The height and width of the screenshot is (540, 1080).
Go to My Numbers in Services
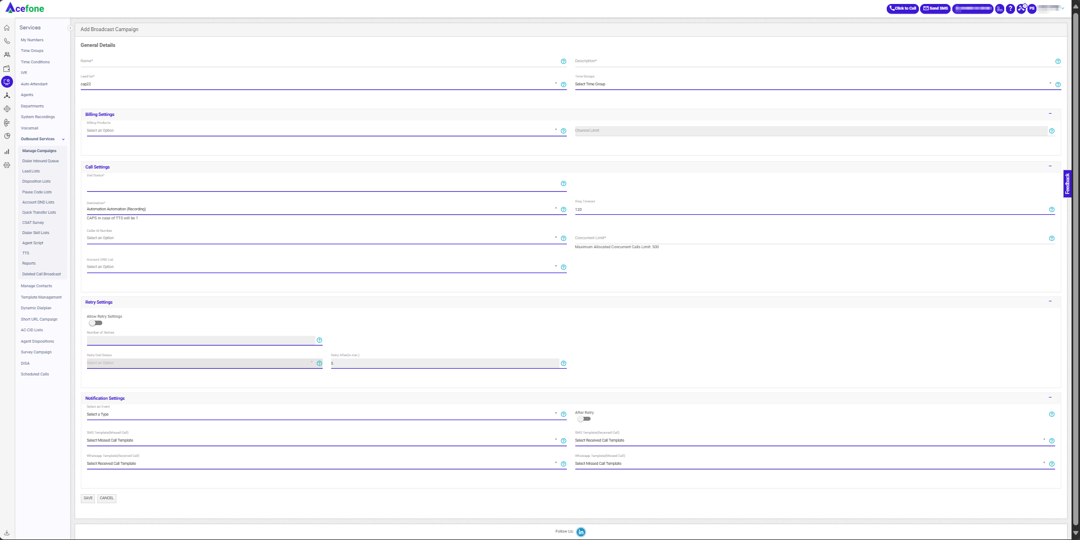32,40
